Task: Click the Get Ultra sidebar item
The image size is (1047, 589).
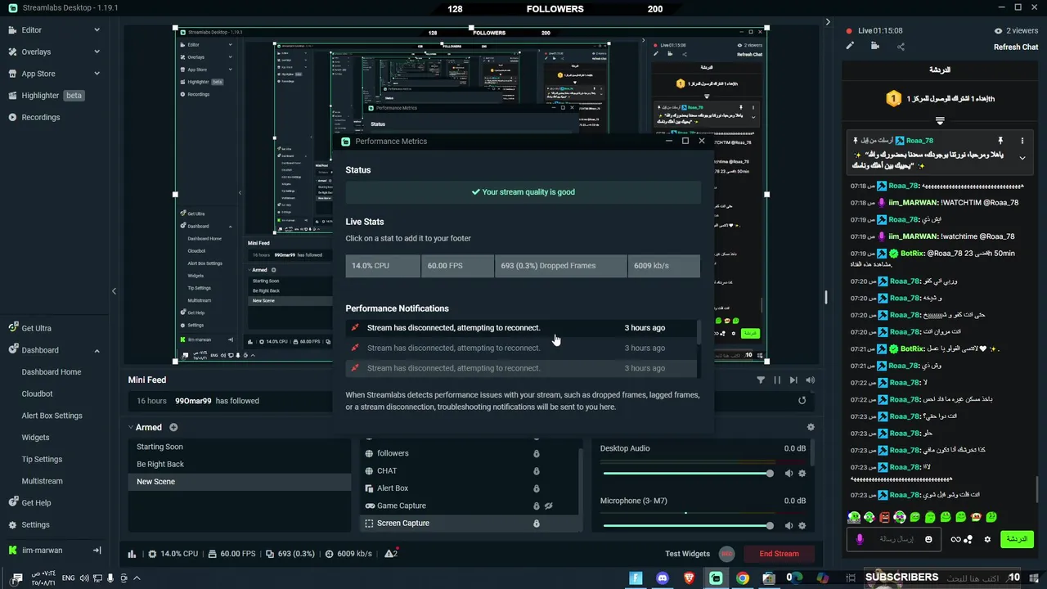Action: [36, 328]
